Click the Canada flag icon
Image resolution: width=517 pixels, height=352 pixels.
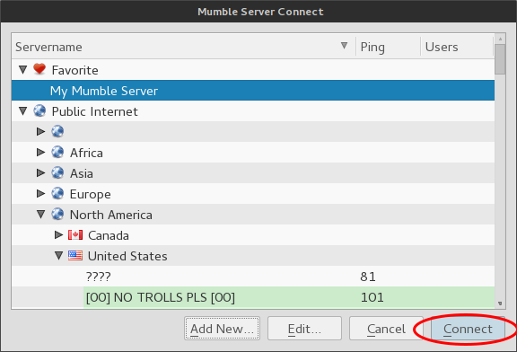[75, 235]
